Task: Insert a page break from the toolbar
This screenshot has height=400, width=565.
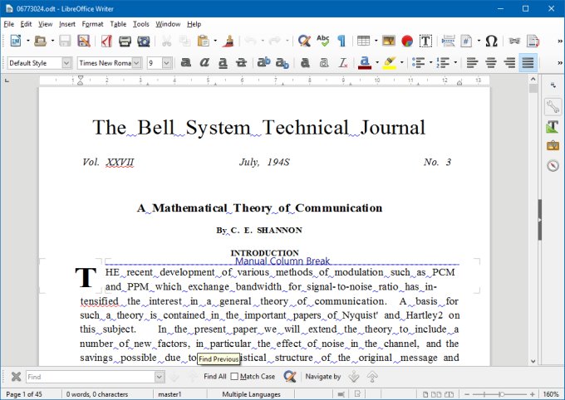Action: (448, 41)
